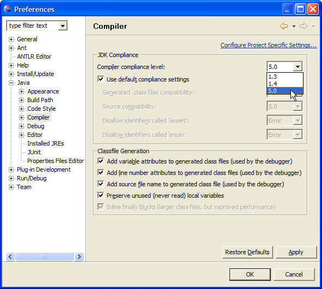Click the Apply button
Screen dimensions: 322x289
click(x=296, y=252)
